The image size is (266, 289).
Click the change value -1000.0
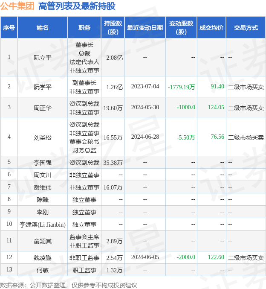[x=186, y=107]
